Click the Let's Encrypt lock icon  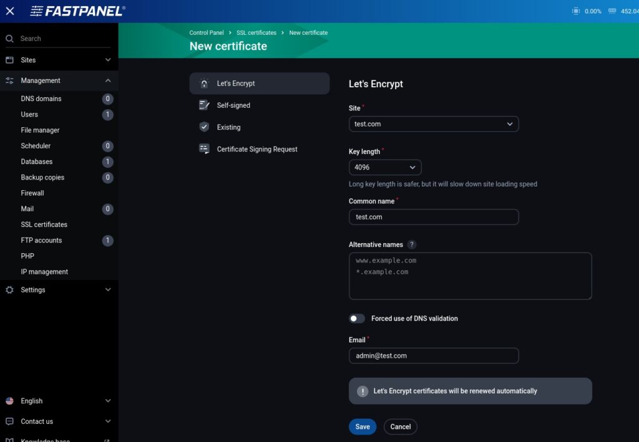[204, 84]
